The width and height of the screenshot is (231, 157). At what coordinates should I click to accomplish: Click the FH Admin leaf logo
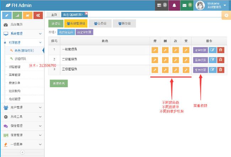click(x=18, y=5)
